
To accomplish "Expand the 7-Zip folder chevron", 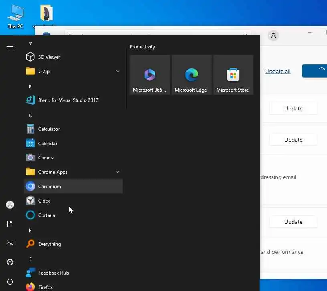I will tap(118, 71).
